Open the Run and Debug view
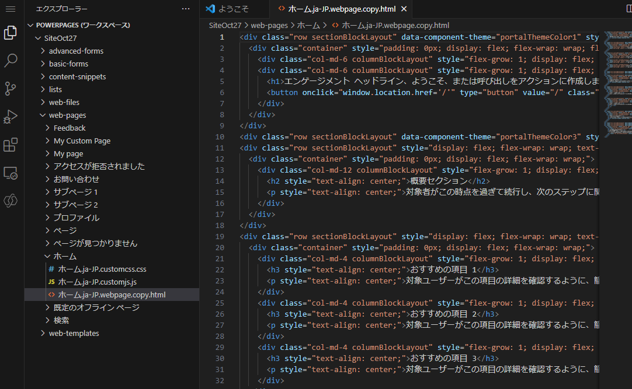Image resolution: width=632 pixels, height=389 pixels. pyautogui.click(x=11, y=117)
